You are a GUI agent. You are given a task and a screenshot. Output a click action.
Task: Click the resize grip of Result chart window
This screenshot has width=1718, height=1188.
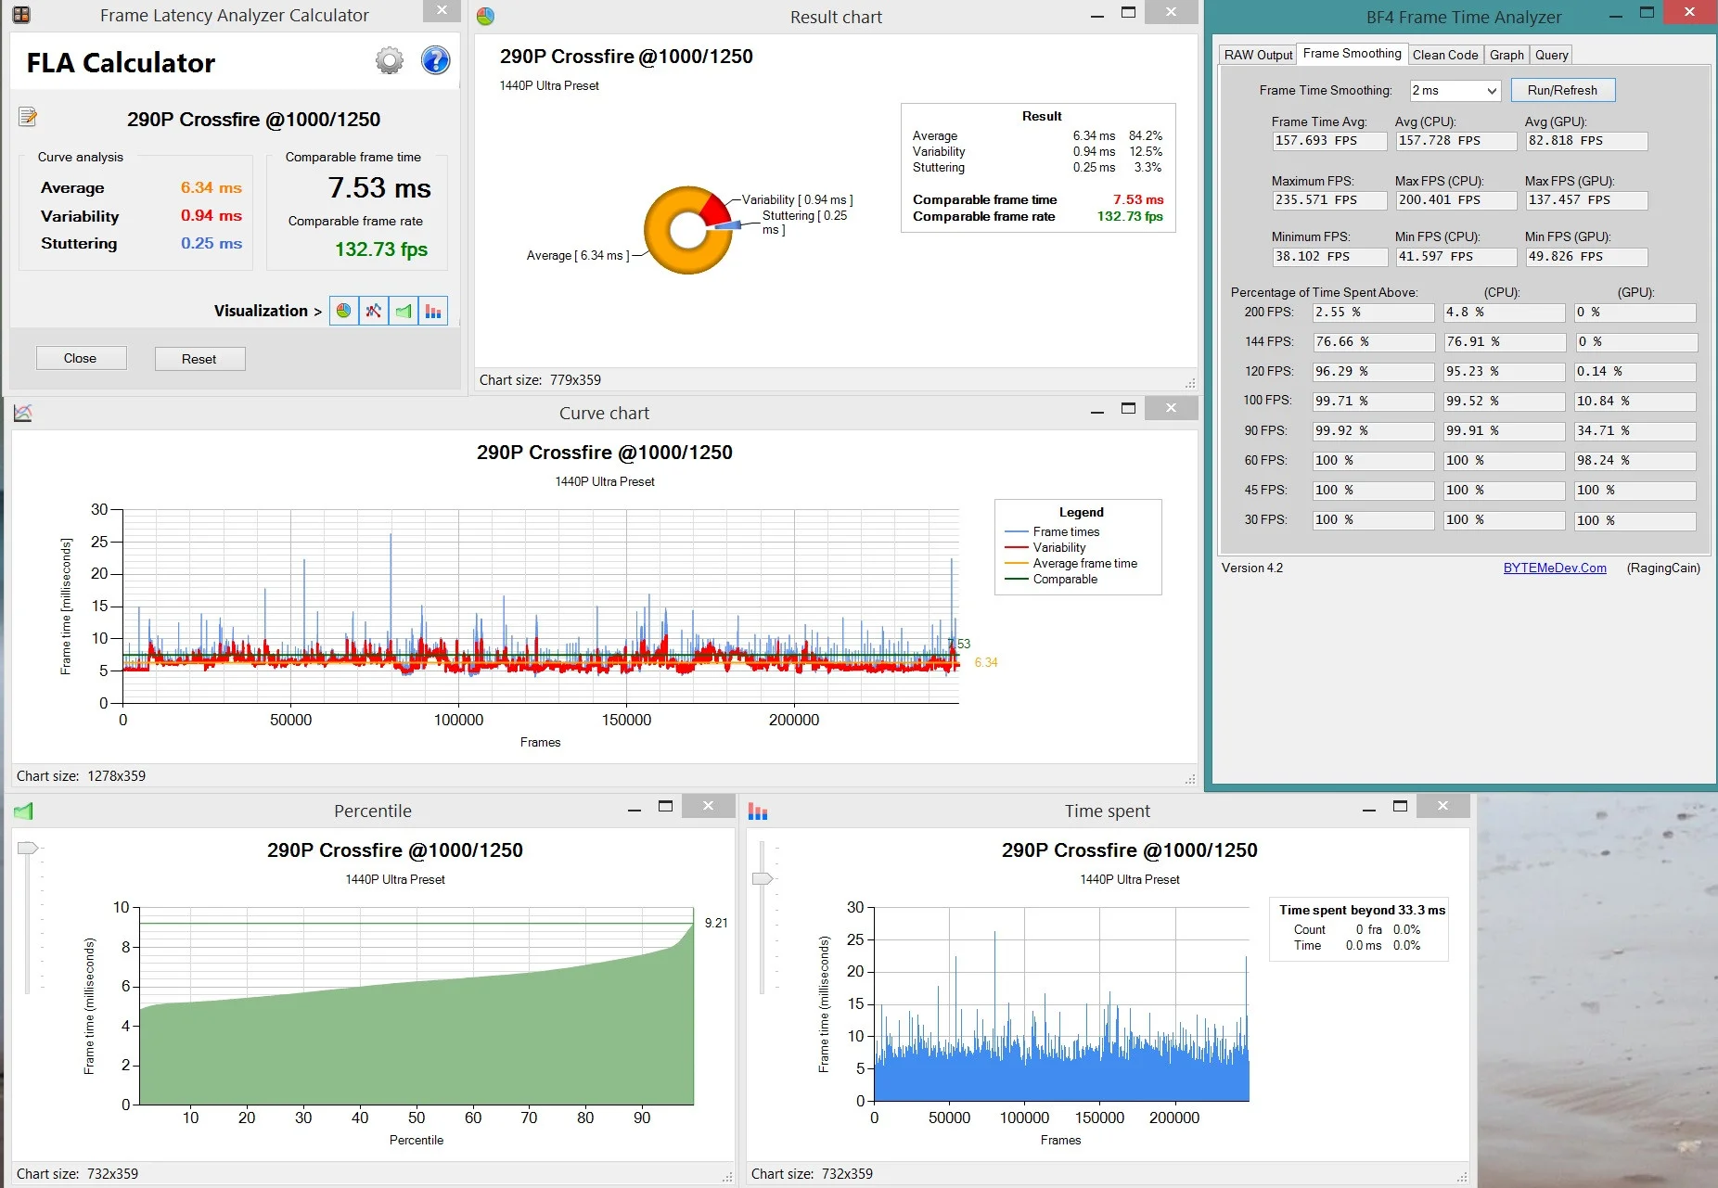pos(1189,382)
